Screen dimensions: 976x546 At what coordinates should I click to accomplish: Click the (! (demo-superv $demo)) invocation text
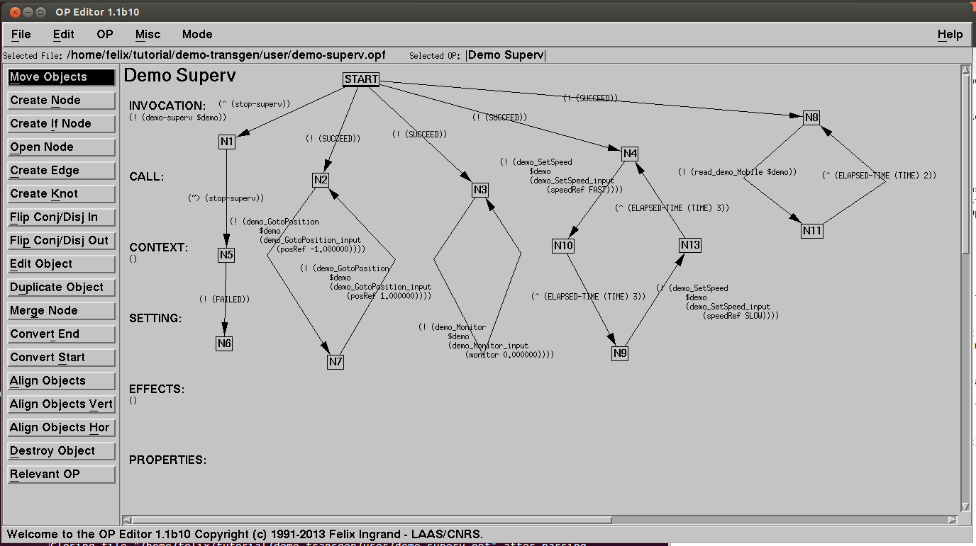(177, 117)
